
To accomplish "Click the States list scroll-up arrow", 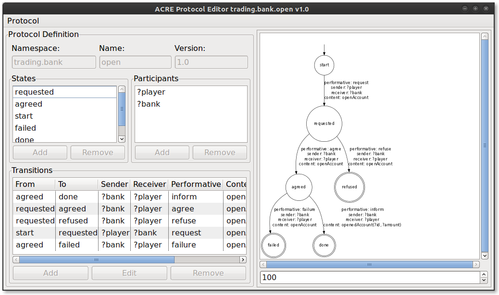I will tap(122, 89).
